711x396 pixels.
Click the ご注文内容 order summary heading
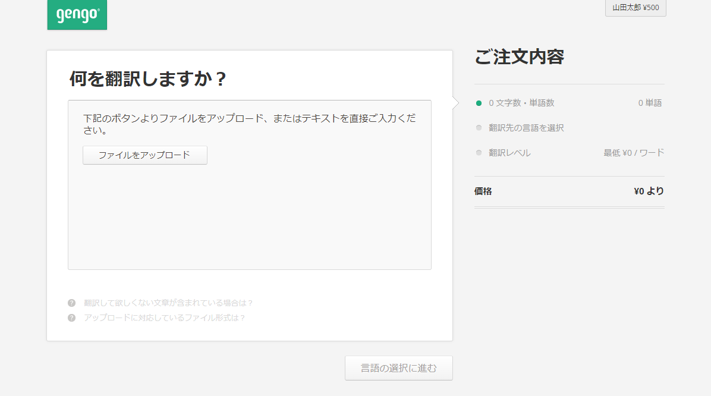pyautogui.click(x=519, y=57)
